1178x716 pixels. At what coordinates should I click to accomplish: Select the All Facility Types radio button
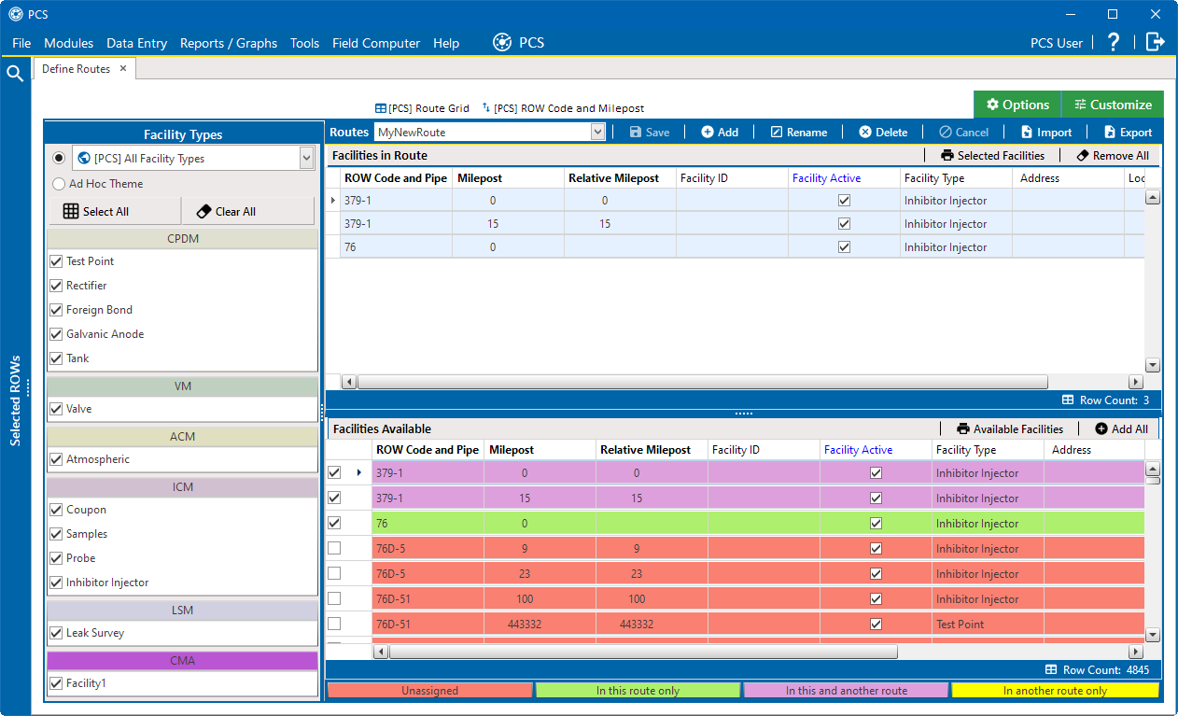pos(59,158)
